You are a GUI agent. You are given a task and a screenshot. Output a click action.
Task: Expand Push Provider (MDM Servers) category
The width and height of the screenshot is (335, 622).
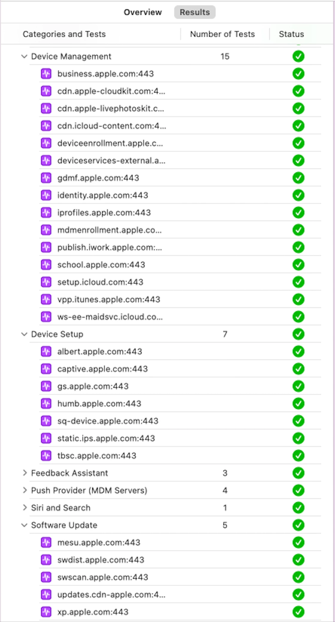pyautogui.click(x=24, y=490)
